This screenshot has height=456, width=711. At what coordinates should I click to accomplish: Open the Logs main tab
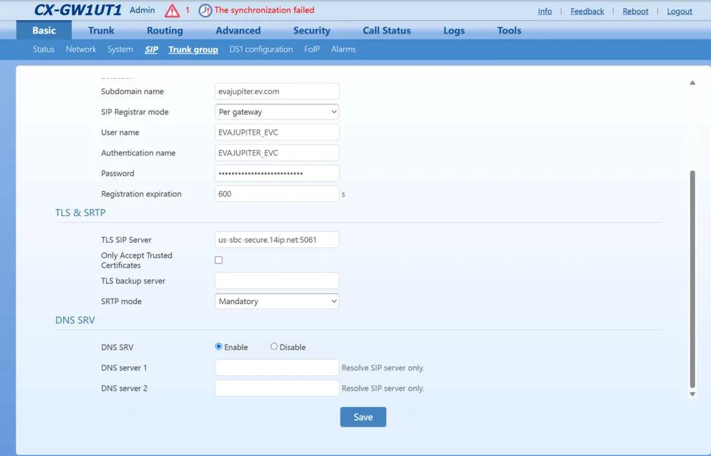pos(454,30)
